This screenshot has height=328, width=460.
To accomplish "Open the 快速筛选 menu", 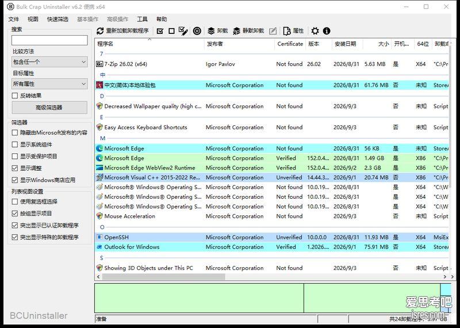I will pyautogui.click(x=57, y=20).
